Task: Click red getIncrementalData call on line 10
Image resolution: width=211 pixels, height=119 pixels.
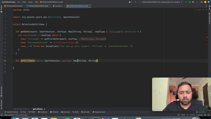Action: click(x=65, y=43)
